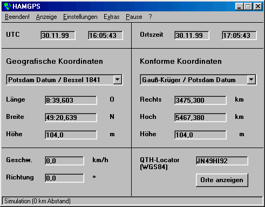Click the status bar text Simulation (0 km Abstand)

click(37, 201)
